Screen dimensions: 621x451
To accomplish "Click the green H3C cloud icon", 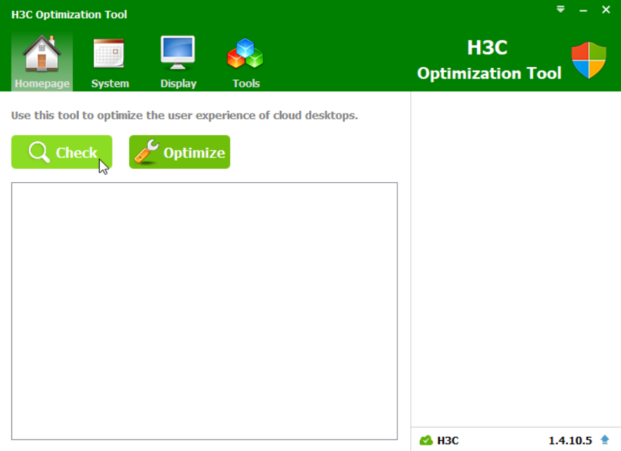I will (426, 440).
